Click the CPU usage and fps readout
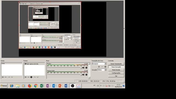Image resolution: width=176 pixels, height=99 pixels. [x=109, y=81]
